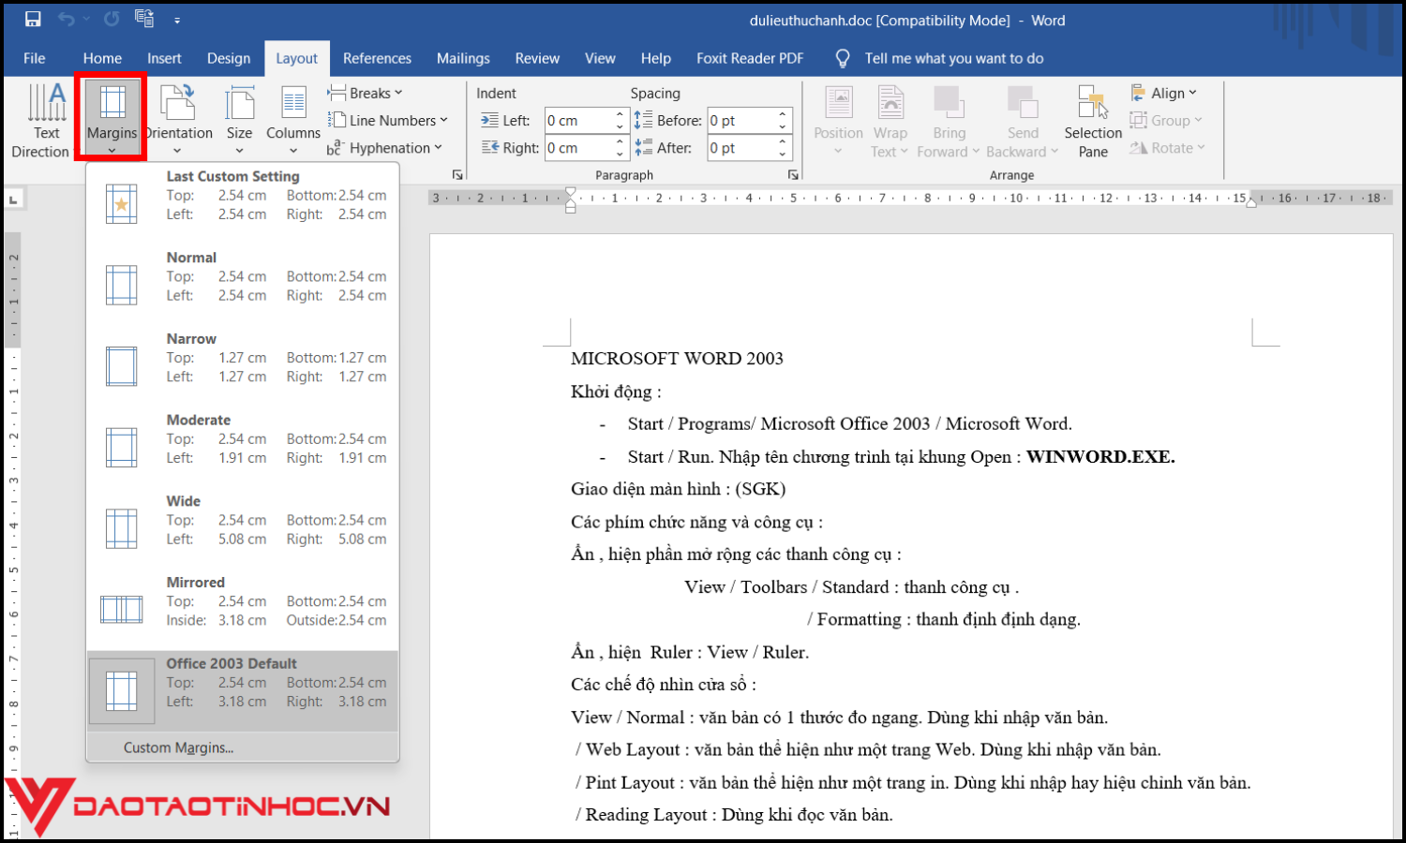The image size is (1406, 843).
Task: Open the Paragraph dialog launcher icon
Action: pyautogui.click(x=793, y=174)
